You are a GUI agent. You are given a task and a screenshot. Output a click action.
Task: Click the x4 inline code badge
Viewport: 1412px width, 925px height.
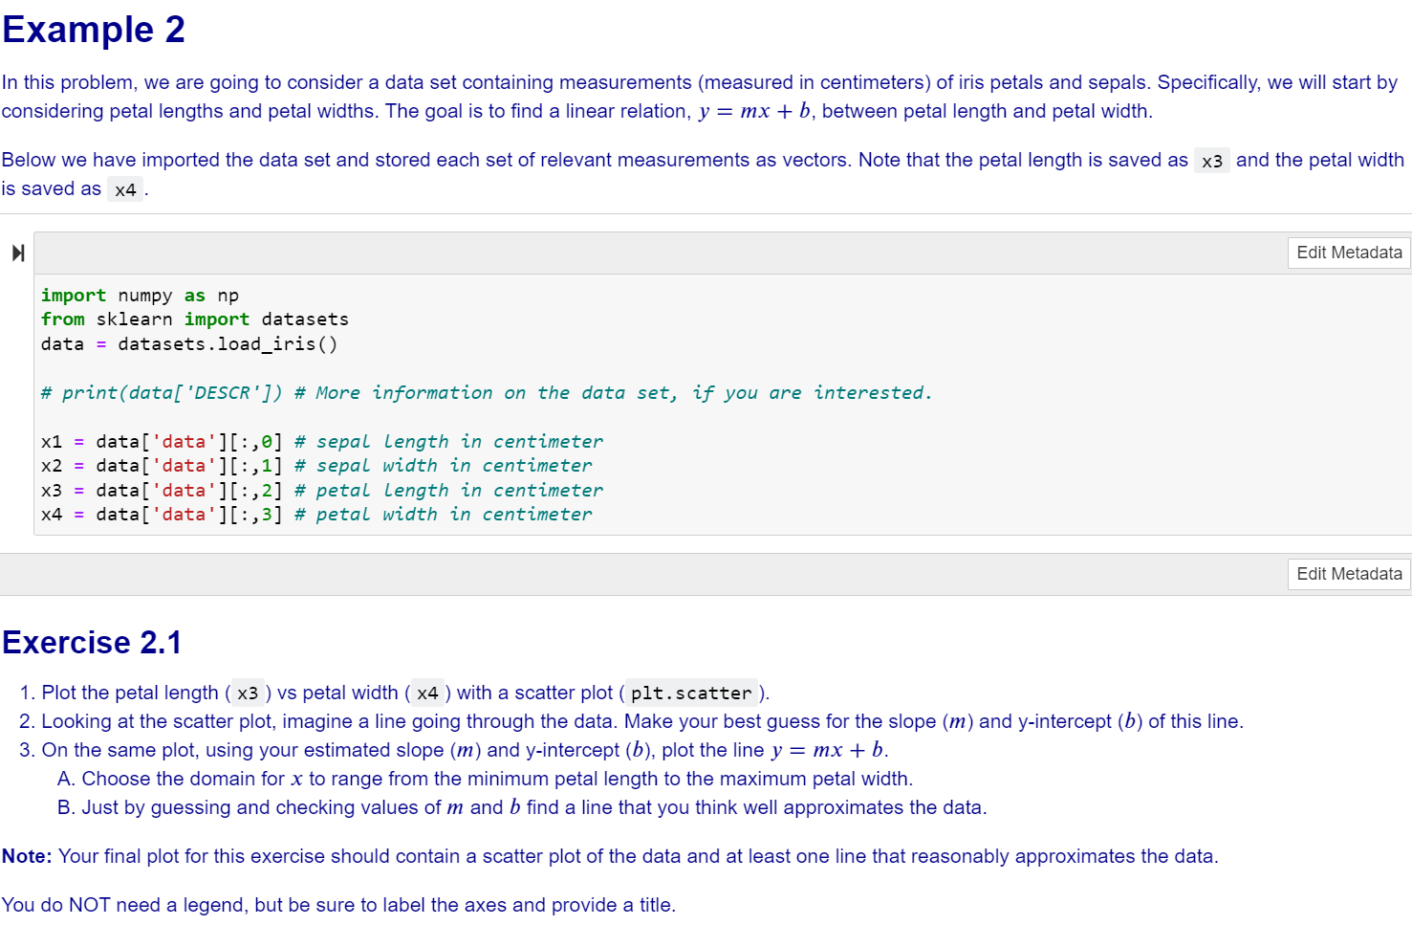pyautogui.click(x=125, y=188)
